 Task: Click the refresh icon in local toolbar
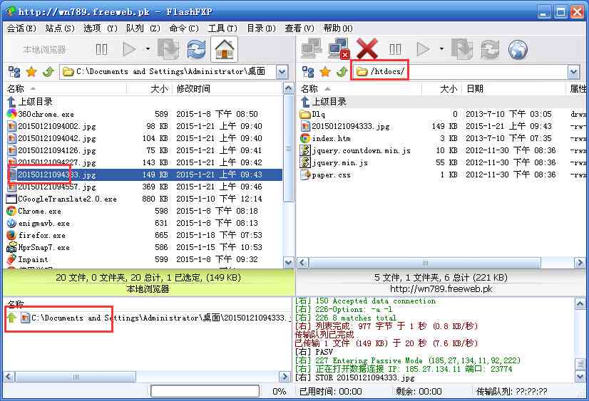pos(196,49)
